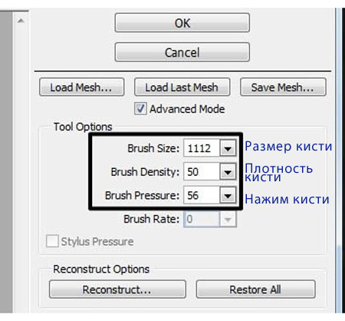Toggle the Stylus Pressure checkbox
Viewport: 345px width, 321px height.
[x=52, y=241]
